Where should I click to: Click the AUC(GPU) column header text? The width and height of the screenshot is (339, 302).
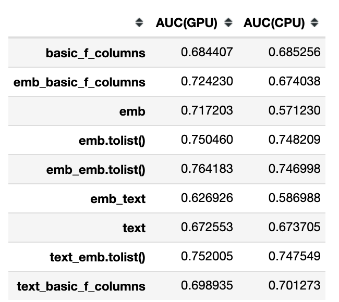click(x=186, y=23)
